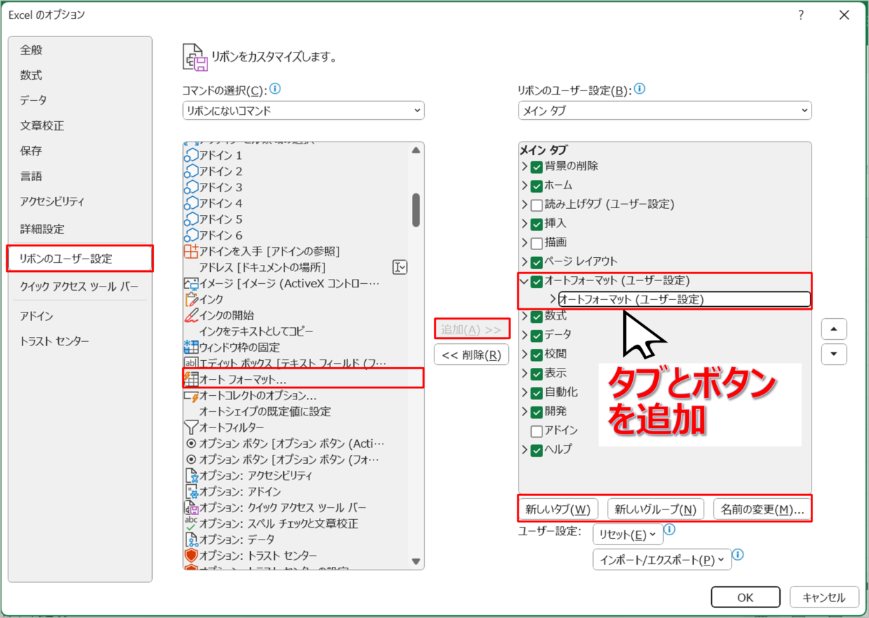
Task: Click the エディット ボックス command icon
Action: (191, 363)
